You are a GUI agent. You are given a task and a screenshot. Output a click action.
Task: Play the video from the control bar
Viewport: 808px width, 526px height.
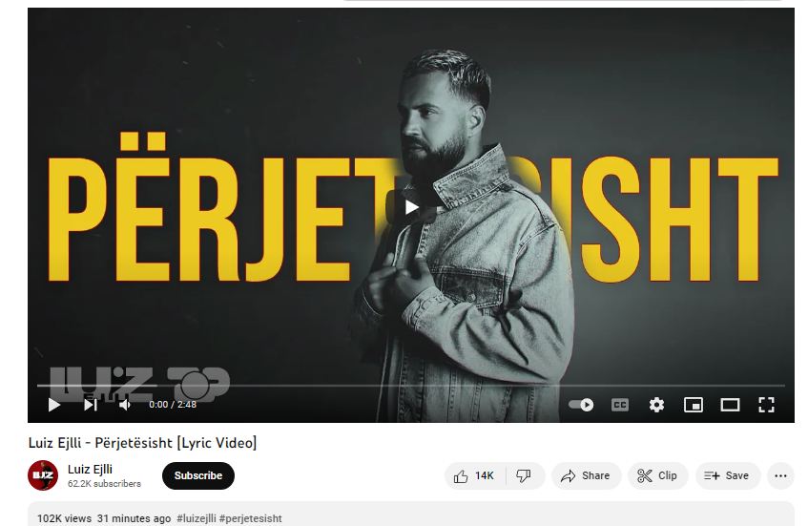[54, 405]
